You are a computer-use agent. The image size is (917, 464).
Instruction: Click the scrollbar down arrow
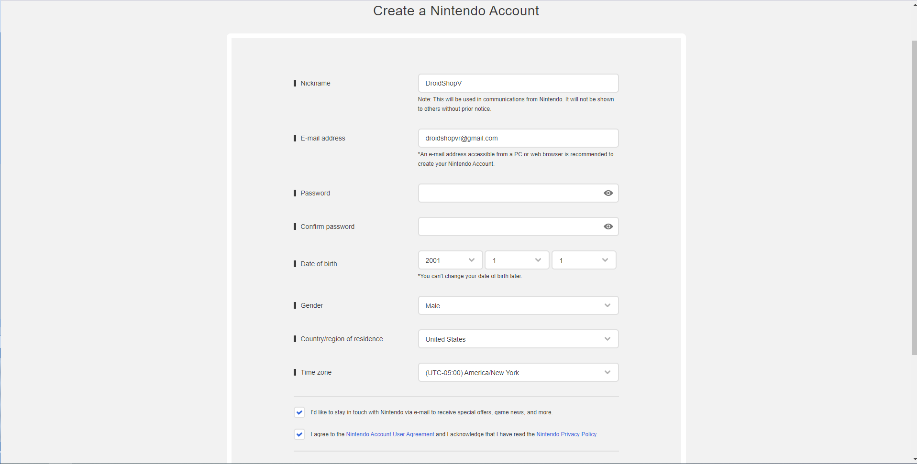(914, 460)
